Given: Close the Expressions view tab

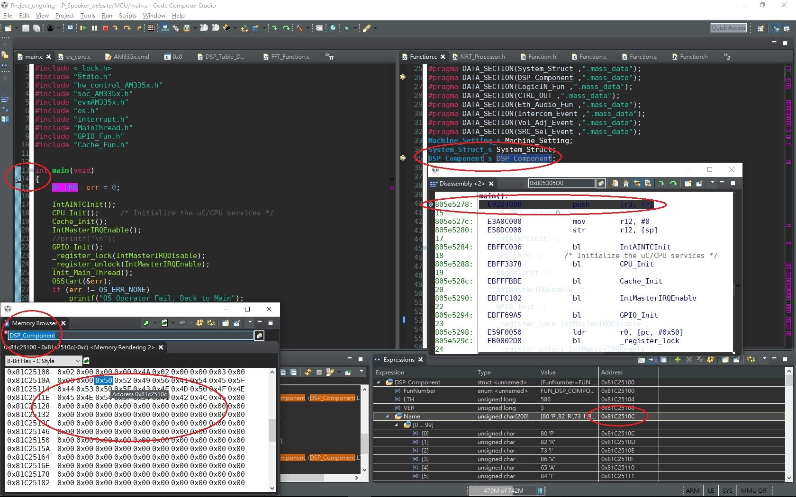Looking at the screenshot, I should 421,360.
